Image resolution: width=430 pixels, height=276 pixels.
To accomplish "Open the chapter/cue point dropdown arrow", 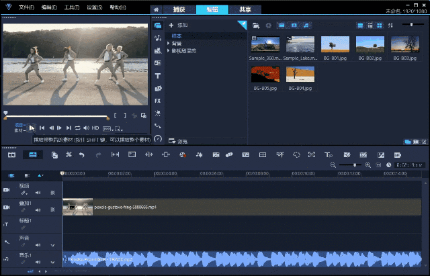I will coord(40,175).
